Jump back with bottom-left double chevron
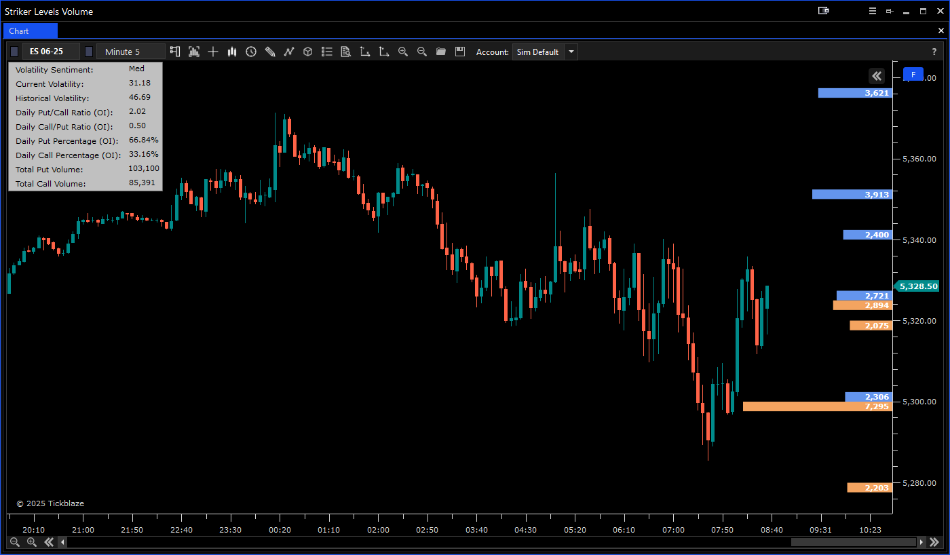Screen dimensions: 950x555 point(49,542)
